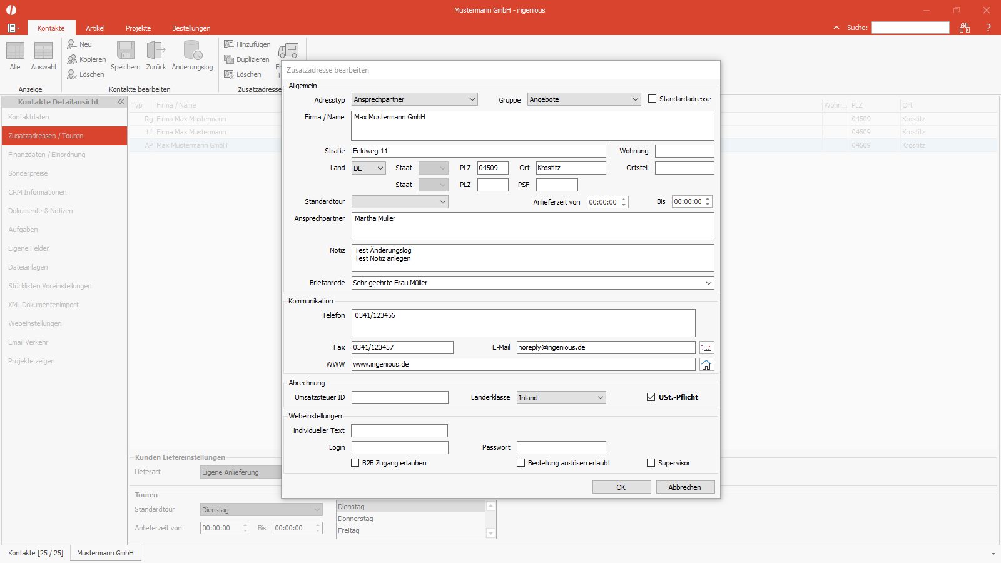Open the Bestellungen tab
Viewport: 1001px width, 563px height.
click(191, 28)
